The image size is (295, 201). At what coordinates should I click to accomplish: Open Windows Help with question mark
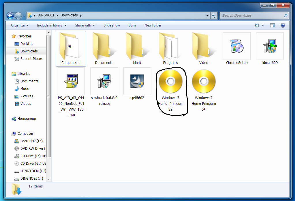coord(283,25)
